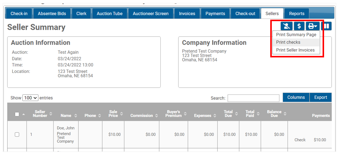Check the checkbox for seller Doe, John
Viewport: 340px width, 156px height.
click(17, 134)
